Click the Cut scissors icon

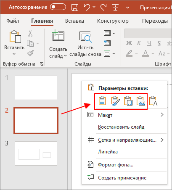pos(30,33)
